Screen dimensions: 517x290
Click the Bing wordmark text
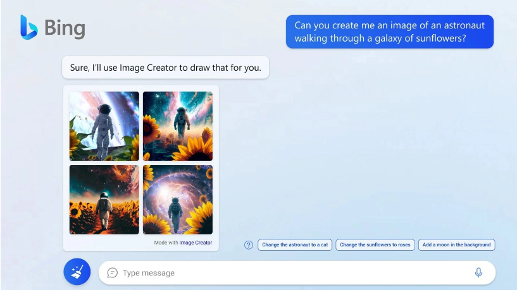[65, 28]
